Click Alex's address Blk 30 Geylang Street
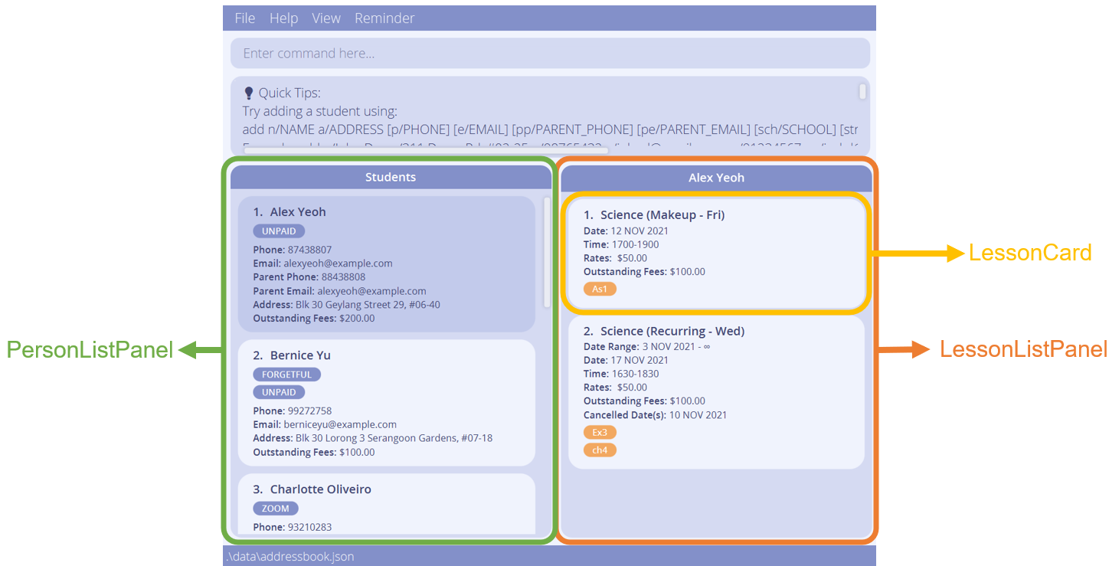The width and height of the screenshot is (1109, 566). pyautogui.click(x=368, y=305)
